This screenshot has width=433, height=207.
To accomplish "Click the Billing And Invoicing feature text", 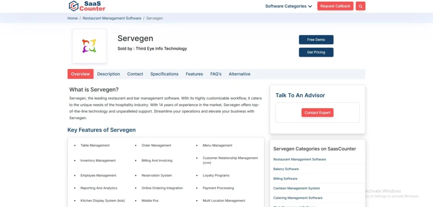I will [157, 161].
